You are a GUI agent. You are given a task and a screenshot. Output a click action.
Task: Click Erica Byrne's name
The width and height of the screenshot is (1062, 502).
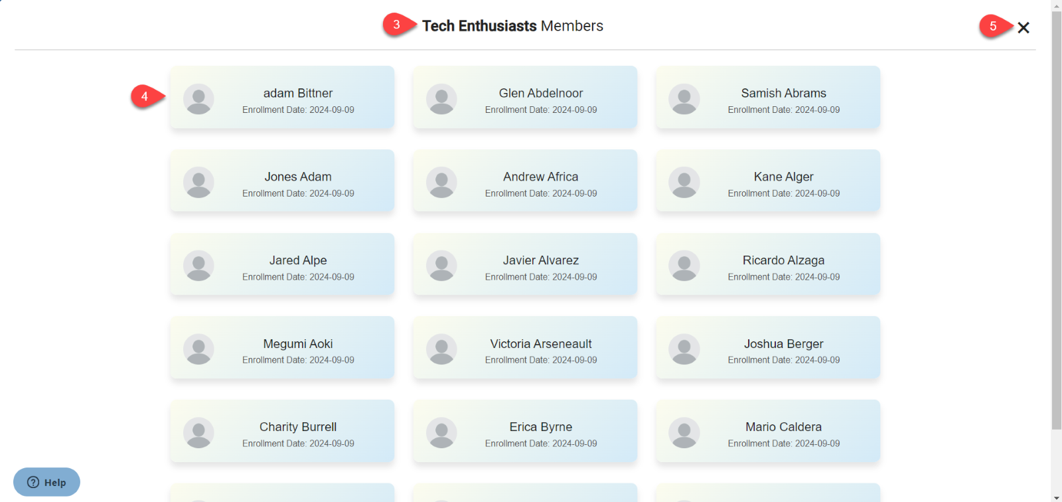[x=540, y=427]
